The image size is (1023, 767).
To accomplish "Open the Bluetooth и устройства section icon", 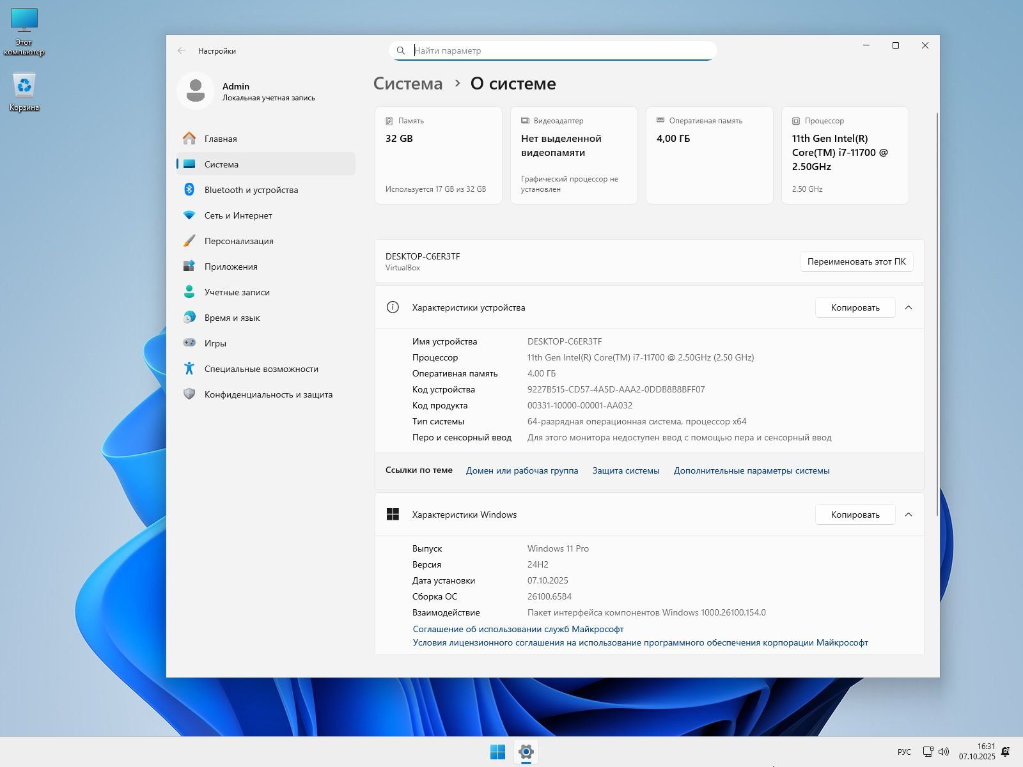I will pyautogui.click(x=189, y=190).
